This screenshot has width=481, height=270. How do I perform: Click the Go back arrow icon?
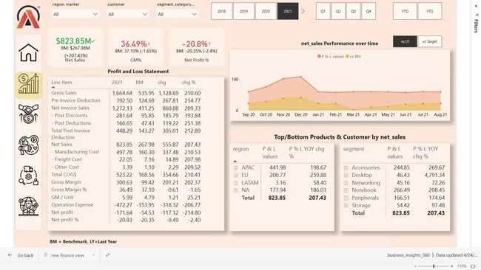click(10, 255)
